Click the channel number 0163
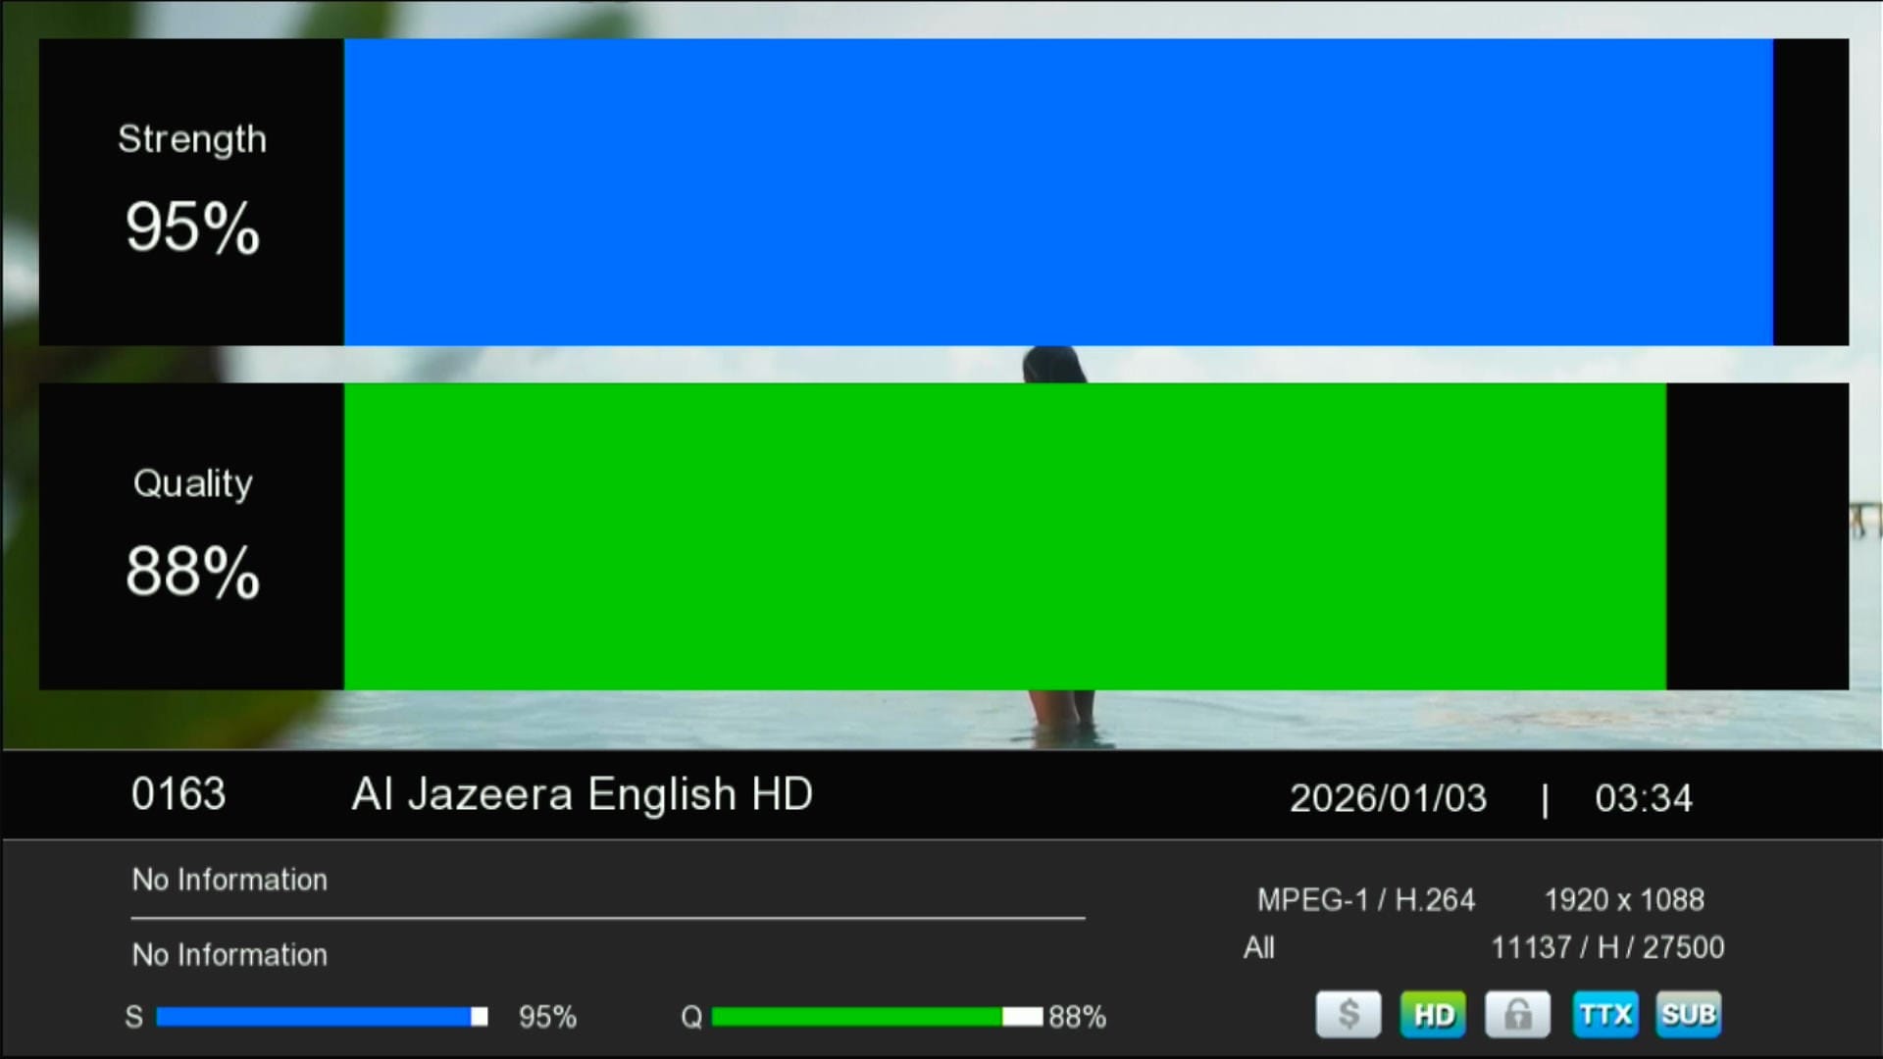This screenshot has width=1883, height=1059. coord(178,795)
